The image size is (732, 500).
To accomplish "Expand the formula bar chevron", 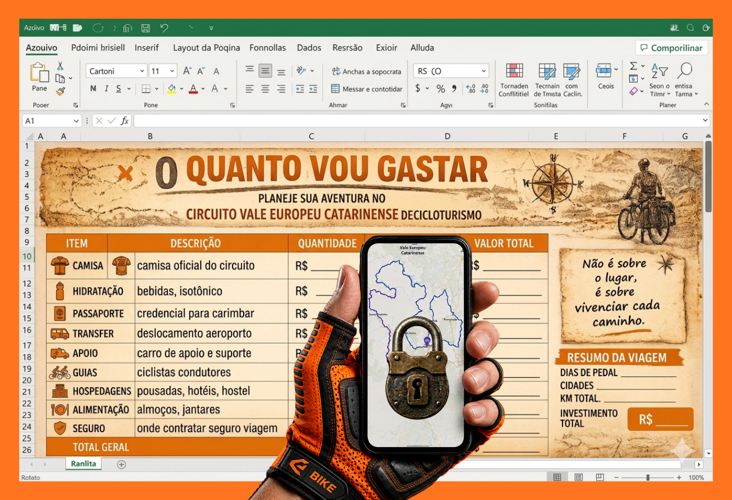I will (705, 121).
